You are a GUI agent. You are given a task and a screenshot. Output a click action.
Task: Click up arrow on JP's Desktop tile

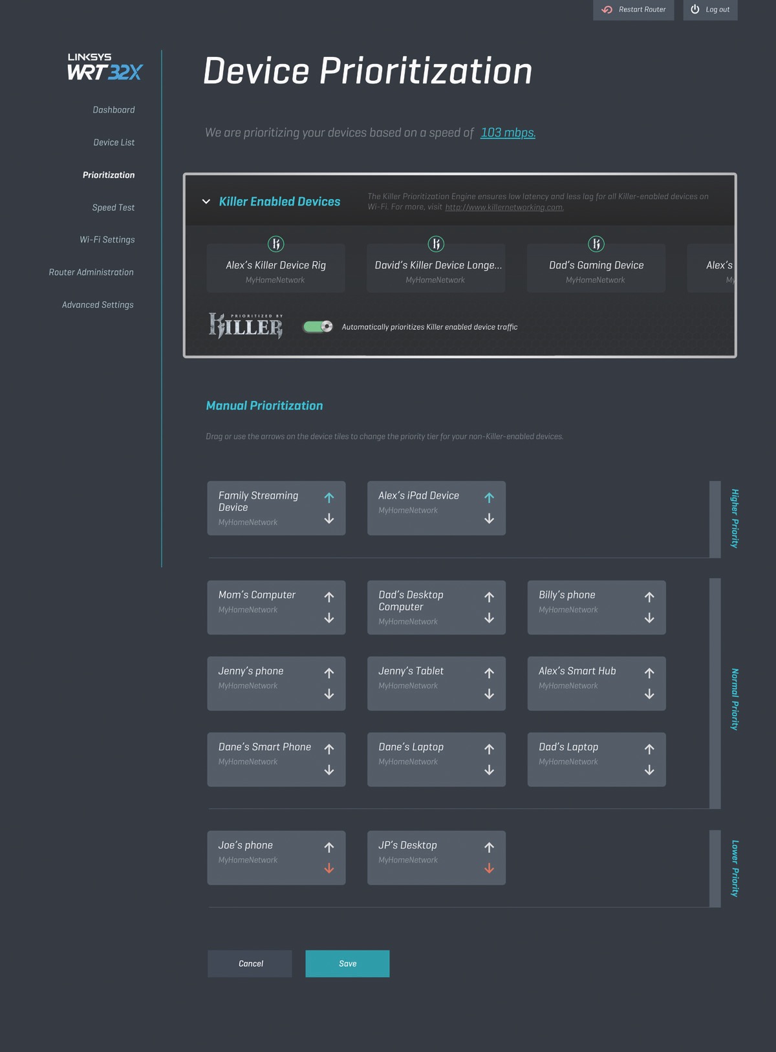(489, 847)
